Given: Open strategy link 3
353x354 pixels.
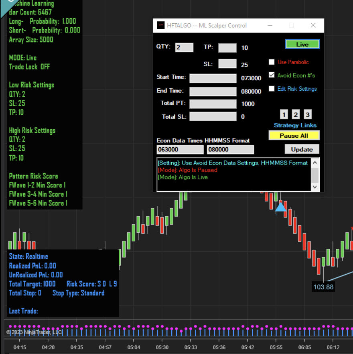Looking at the screenshot, I should point(307,114).
